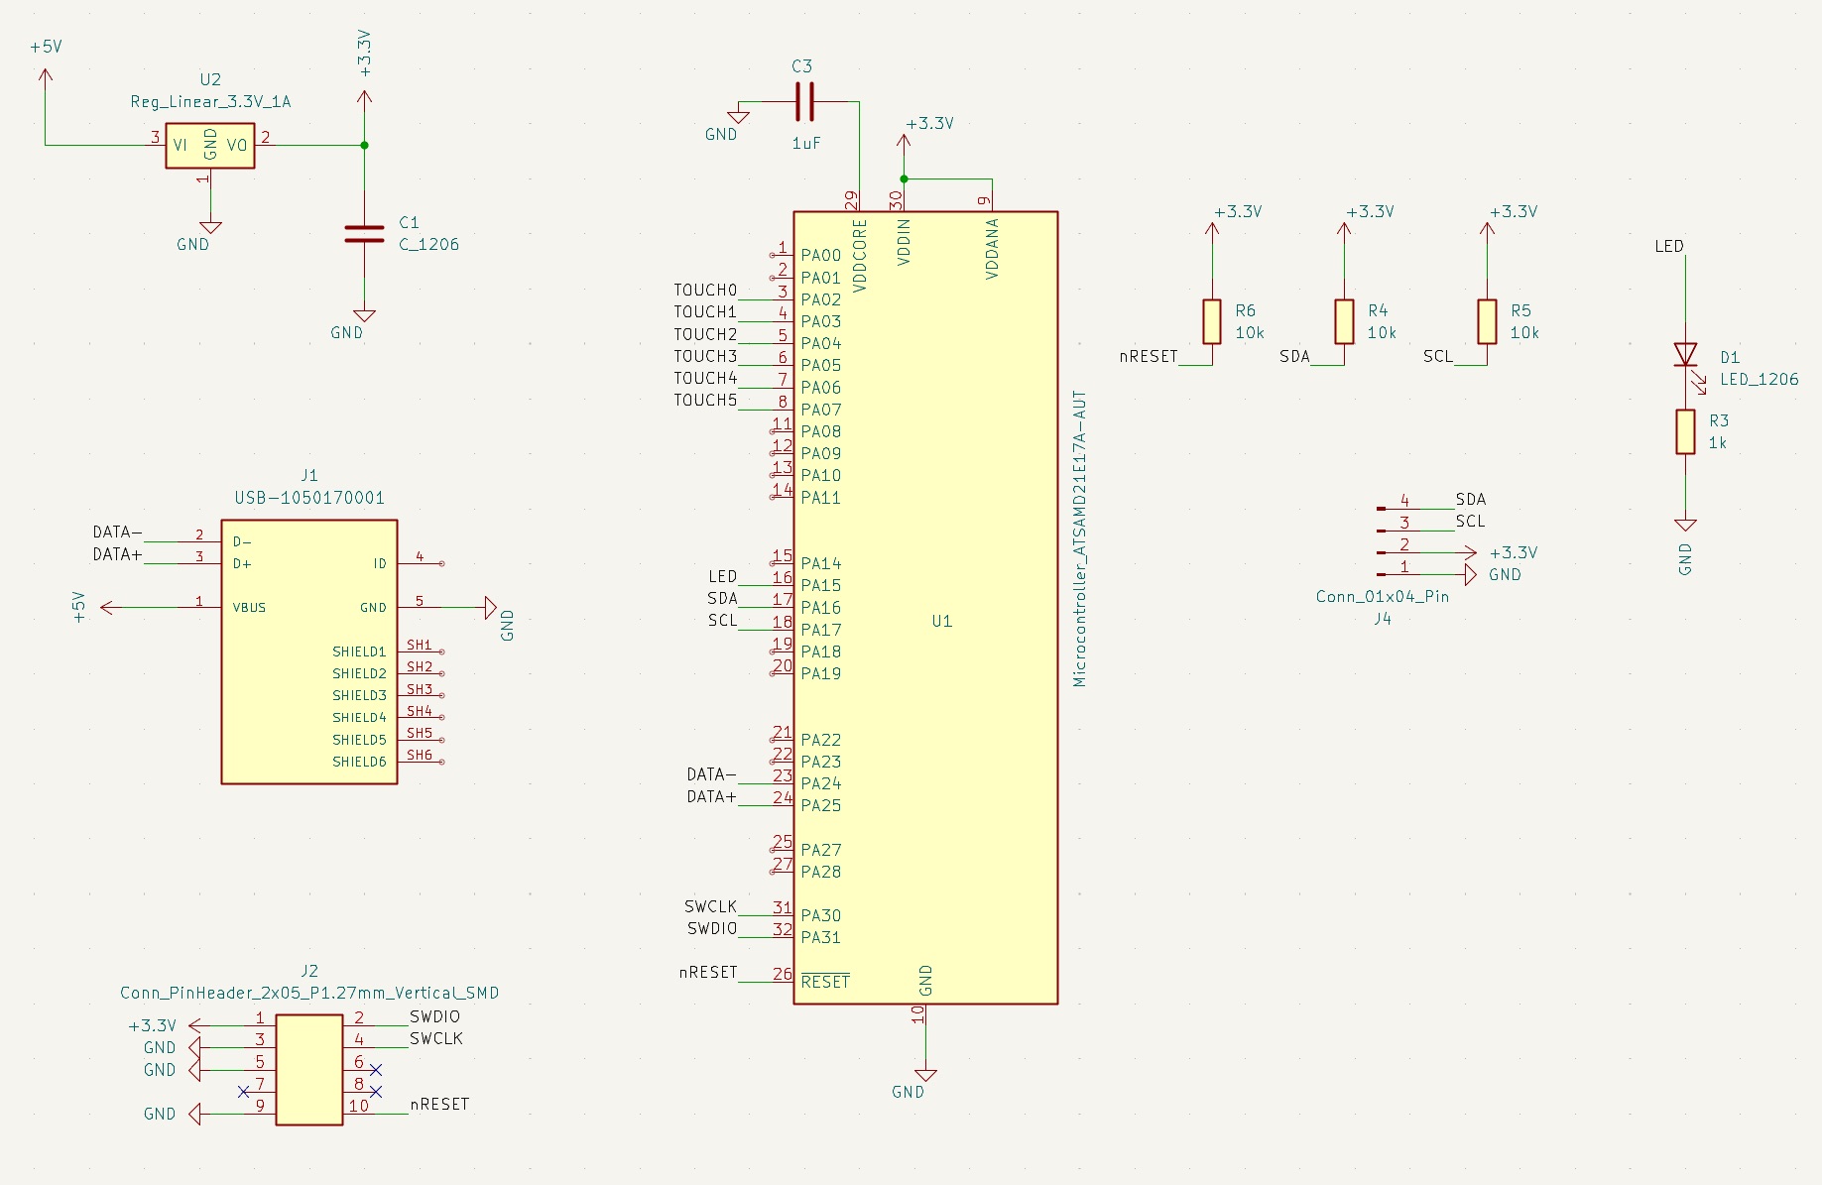Click the GND symbol below U1 pin 10
The image size is (1822, 1185).
[x=925, y=1077]
